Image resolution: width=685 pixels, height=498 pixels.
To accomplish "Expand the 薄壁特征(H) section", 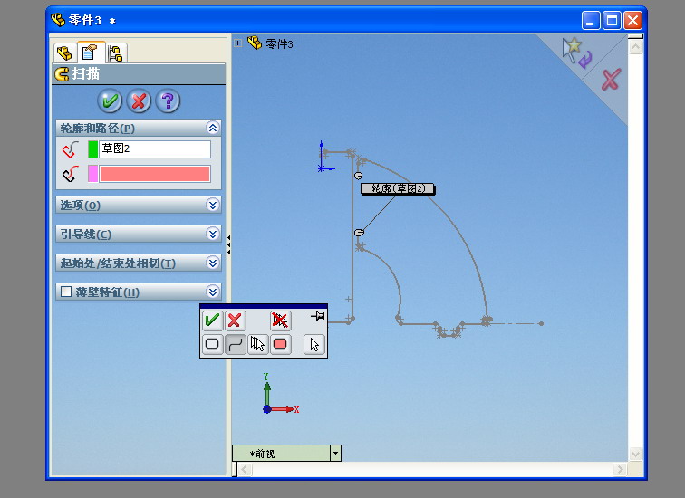I will pos(212,292).
